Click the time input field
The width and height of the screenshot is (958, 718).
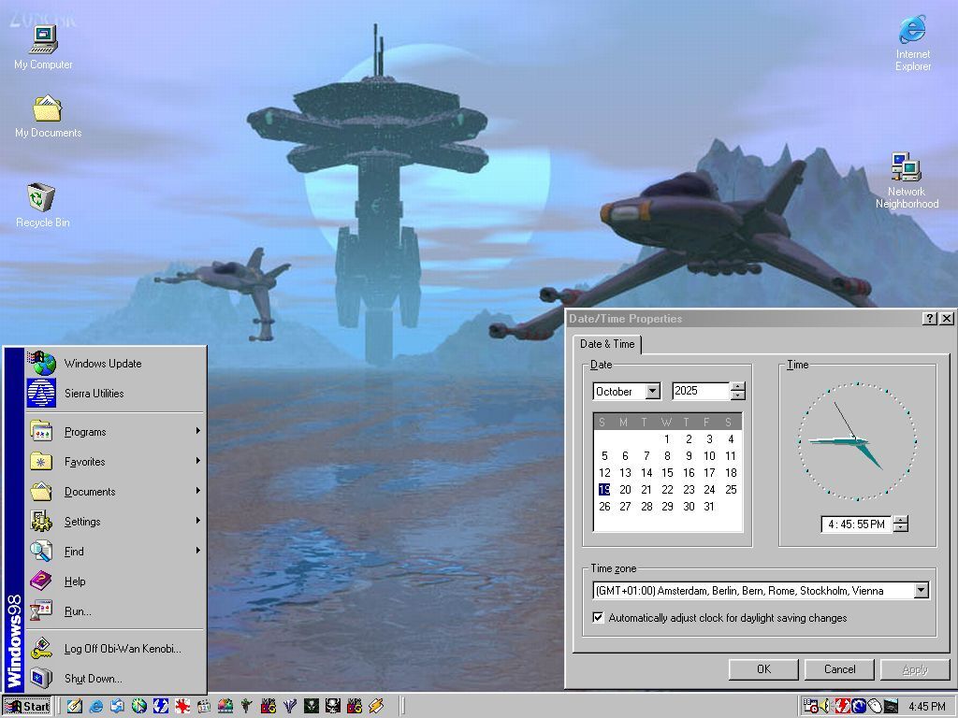[855, 524]
